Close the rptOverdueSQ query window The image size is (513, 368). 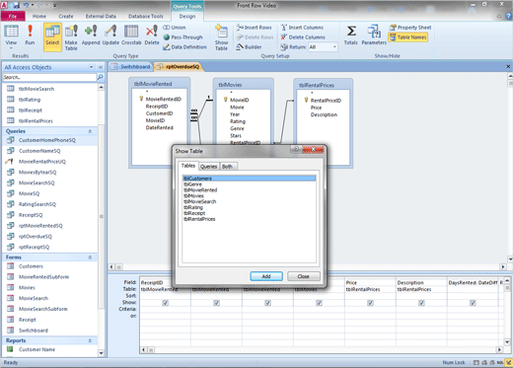(x=508, y=66)
